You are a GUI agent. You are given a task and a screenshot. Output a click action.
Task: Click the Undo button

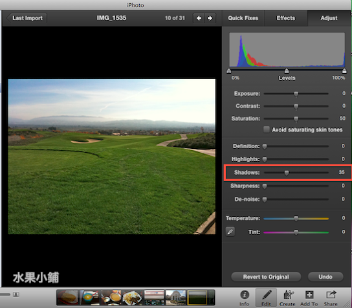coord(325,277)
